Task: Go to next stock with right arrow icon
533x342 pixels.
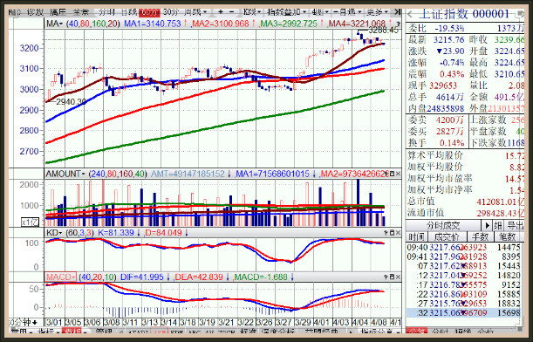Action: click(x=520, y=14)
